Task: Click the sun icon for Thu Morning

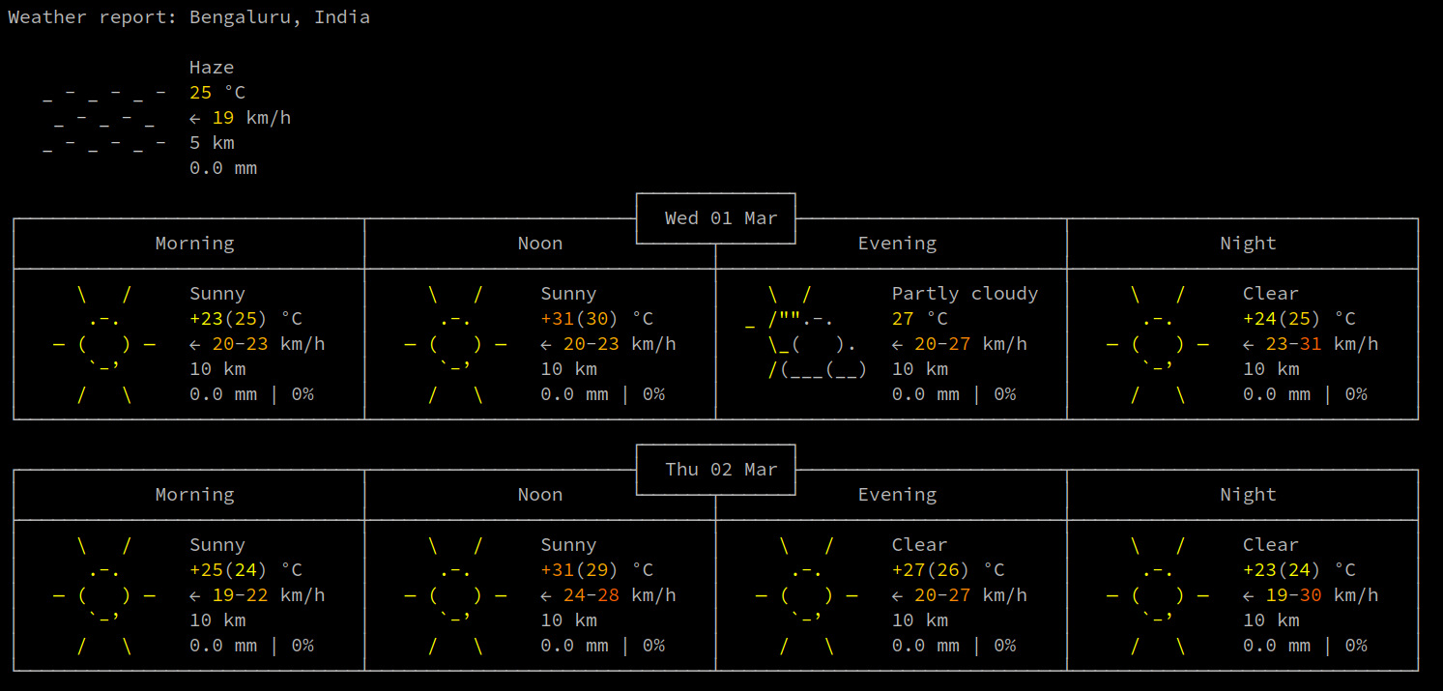Action: (x=104, y=594)
